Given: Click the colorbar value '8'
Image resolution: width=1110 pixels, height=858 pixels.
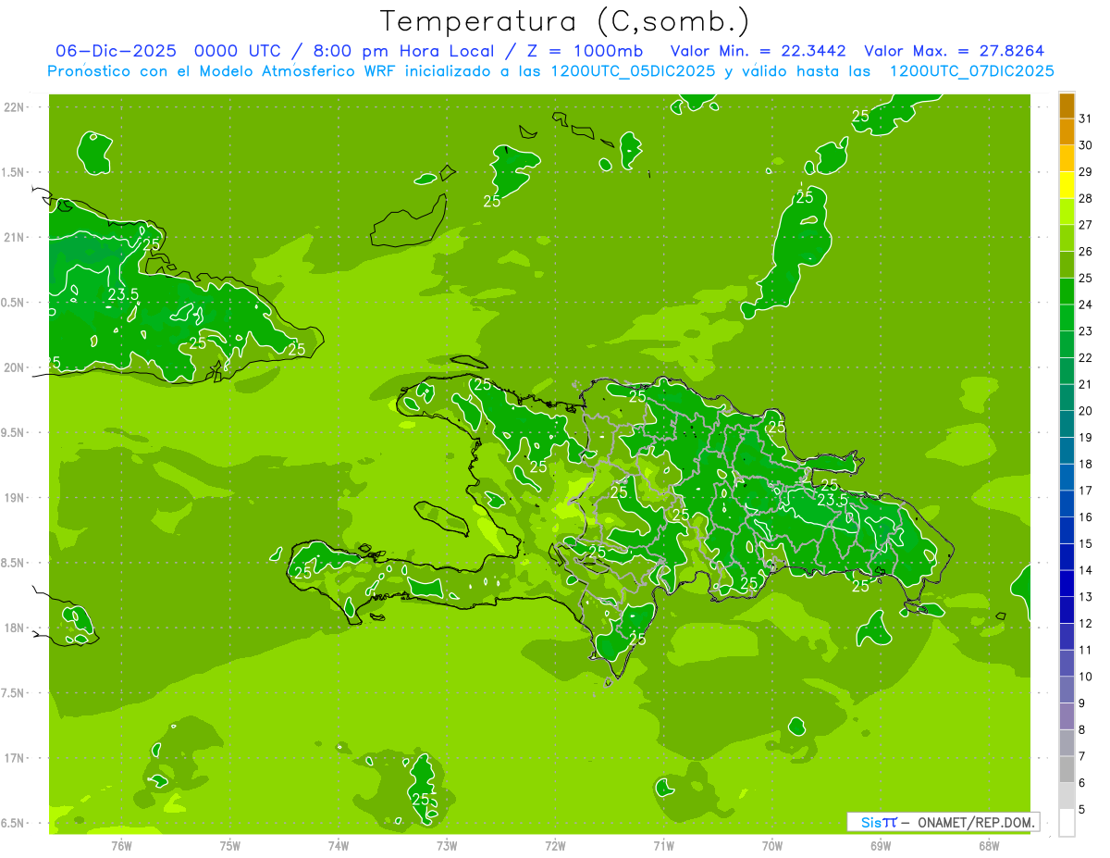Looking at the screenshot, I should tap(1082, 730).
